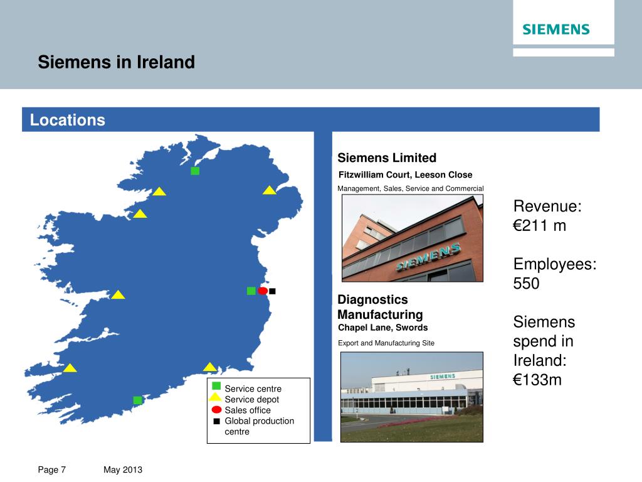
Task: Click the Siemens logo
Action: (x=555, y=29)
